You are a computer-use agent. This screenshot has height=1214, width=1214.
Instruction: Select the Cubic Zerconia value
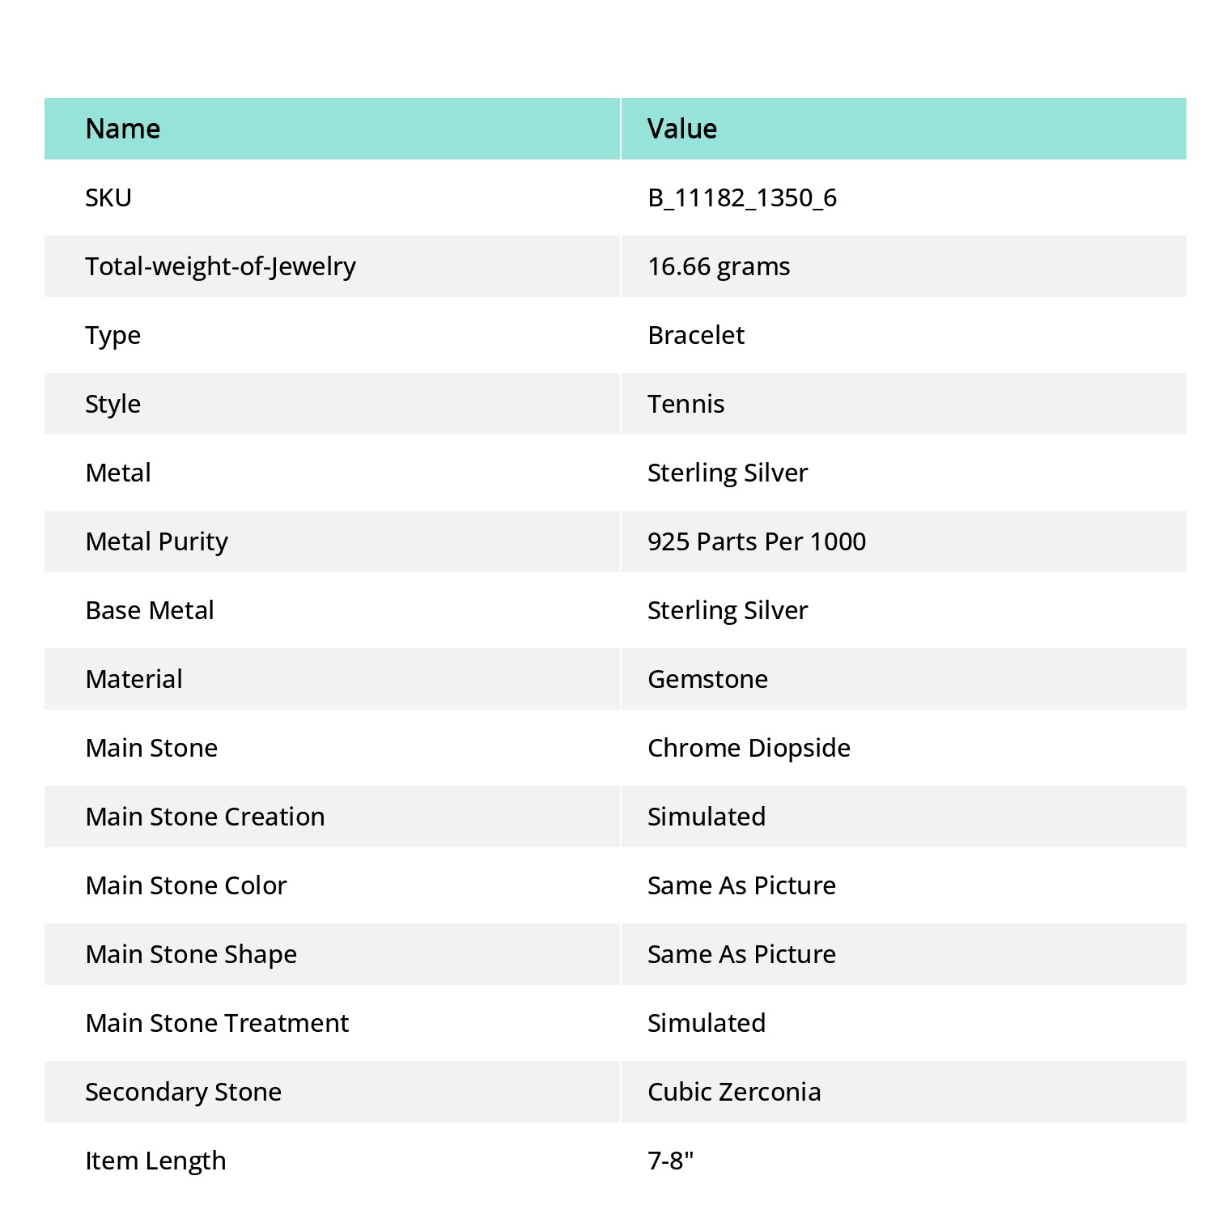[x=735, y=1092]
